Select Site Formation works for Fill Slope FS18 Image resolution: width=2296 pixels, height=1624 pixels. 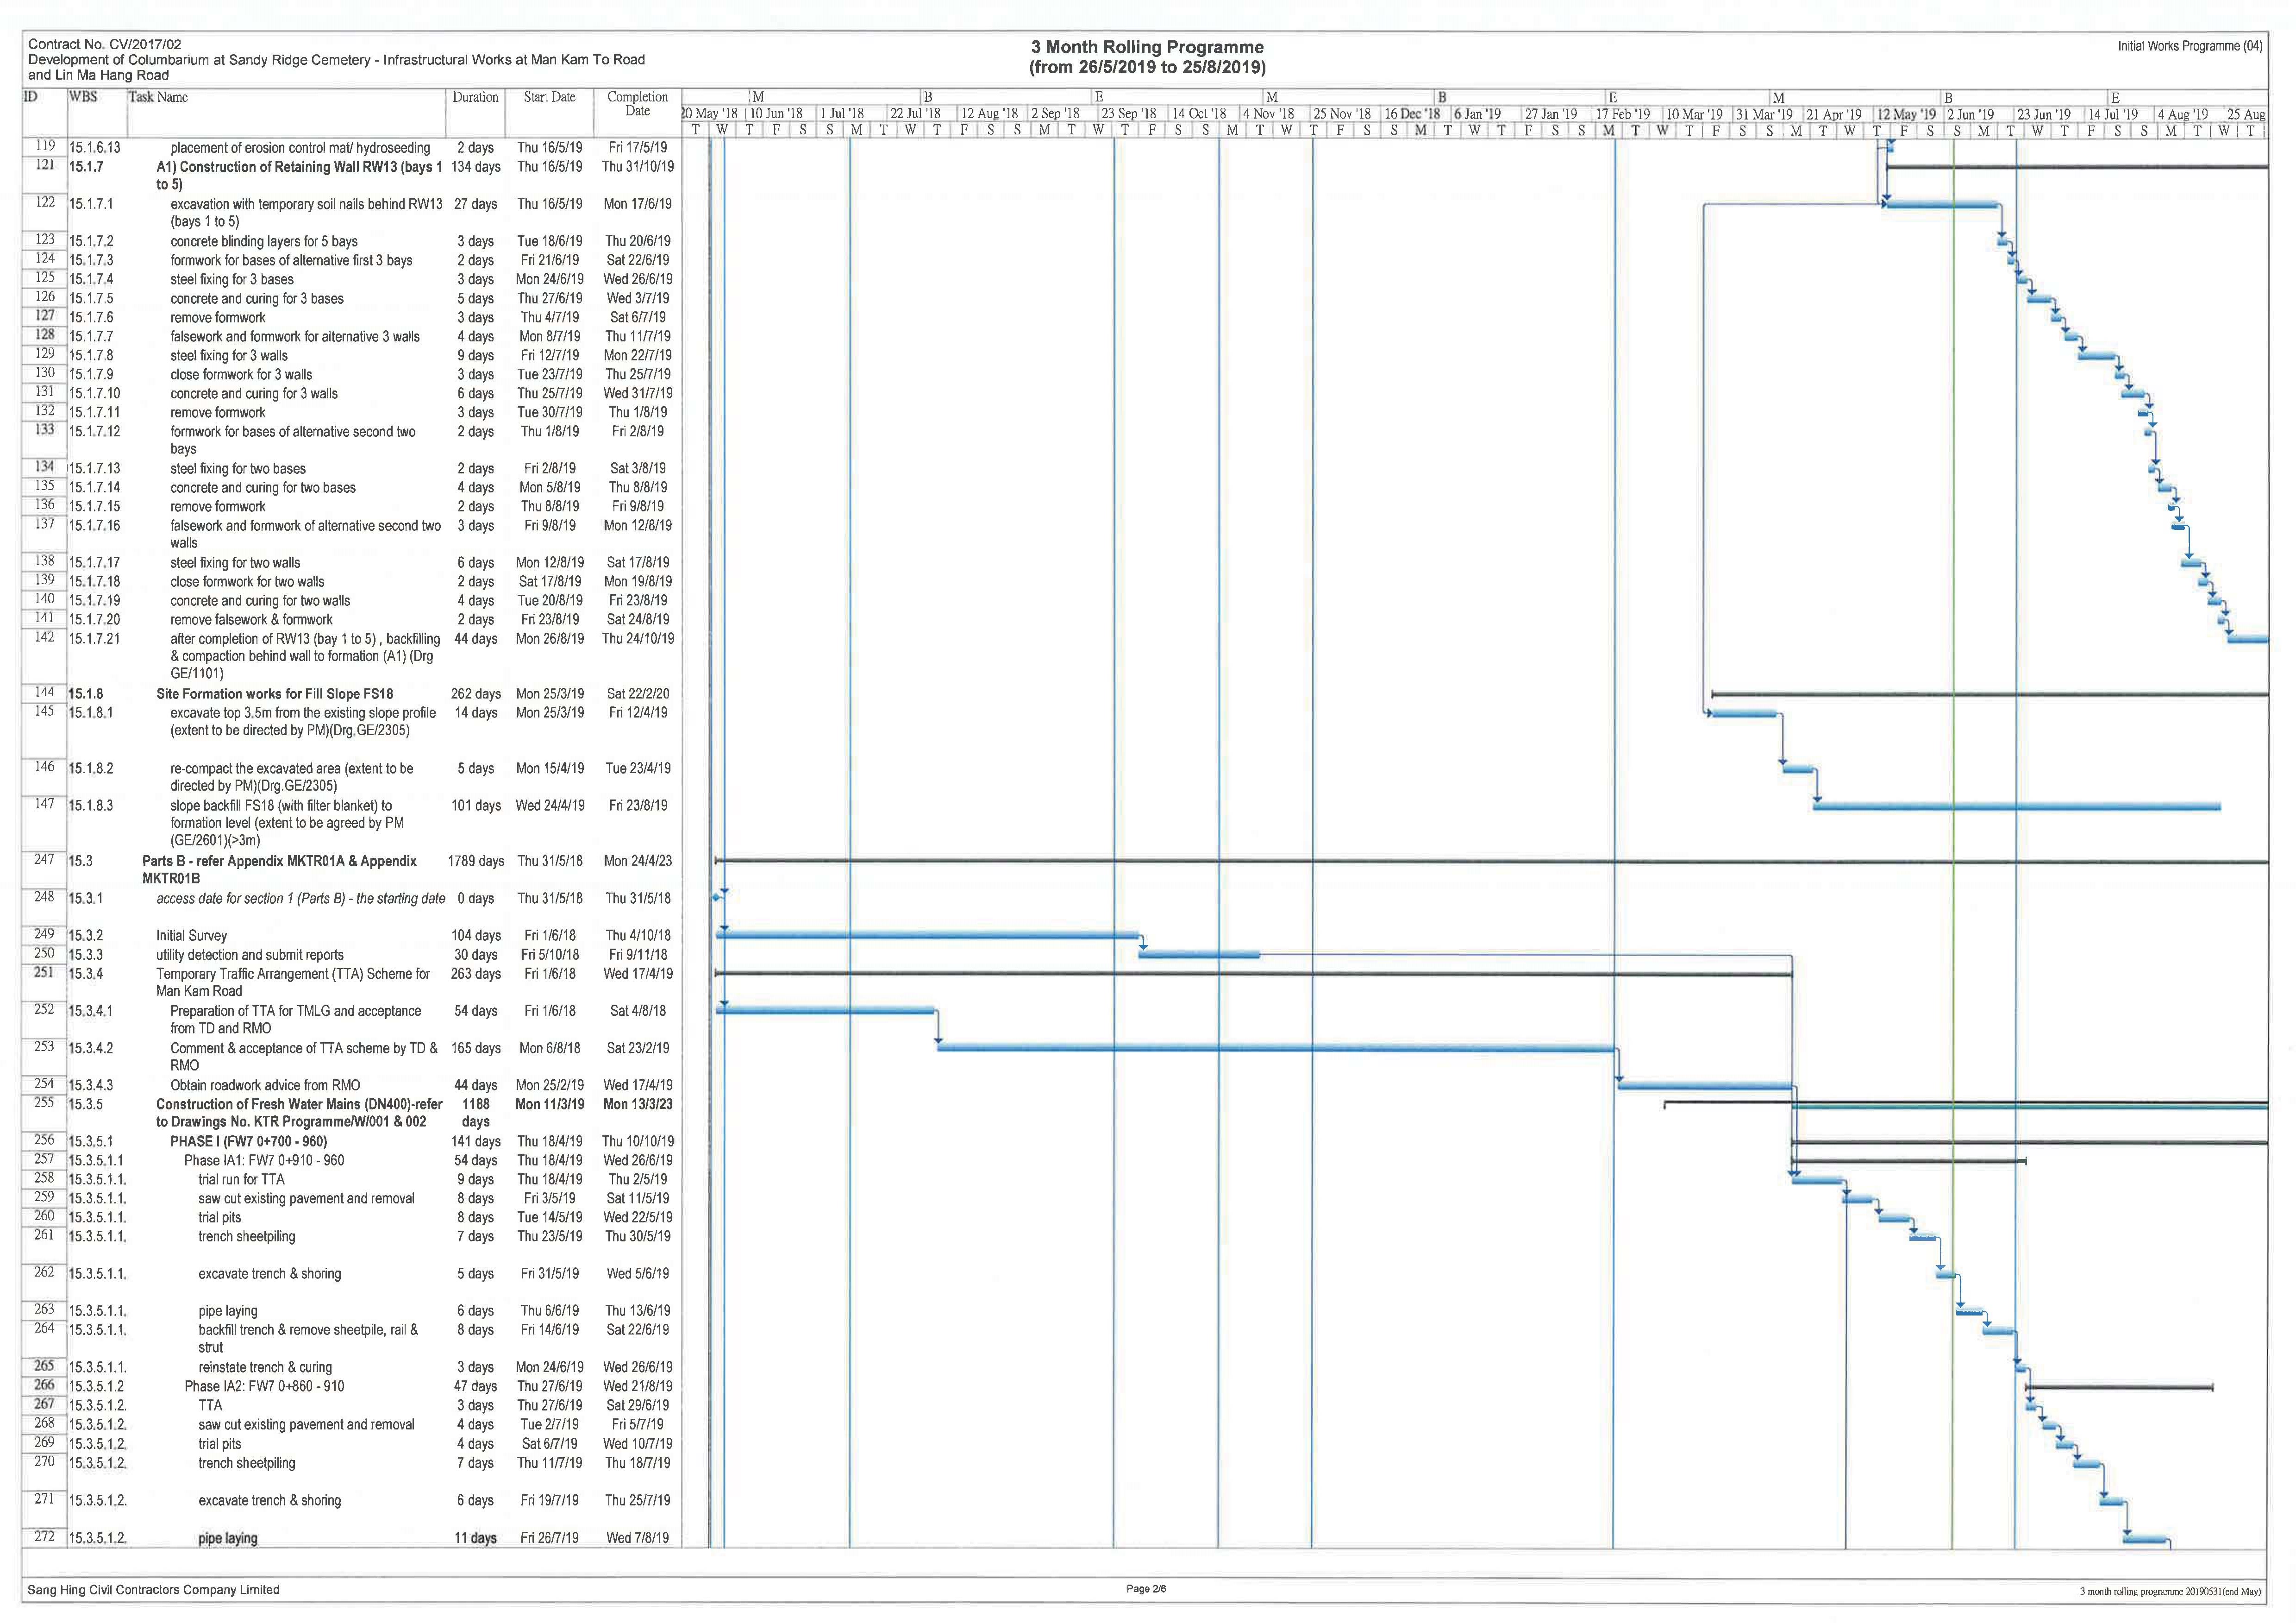click(x=274, y=693)
